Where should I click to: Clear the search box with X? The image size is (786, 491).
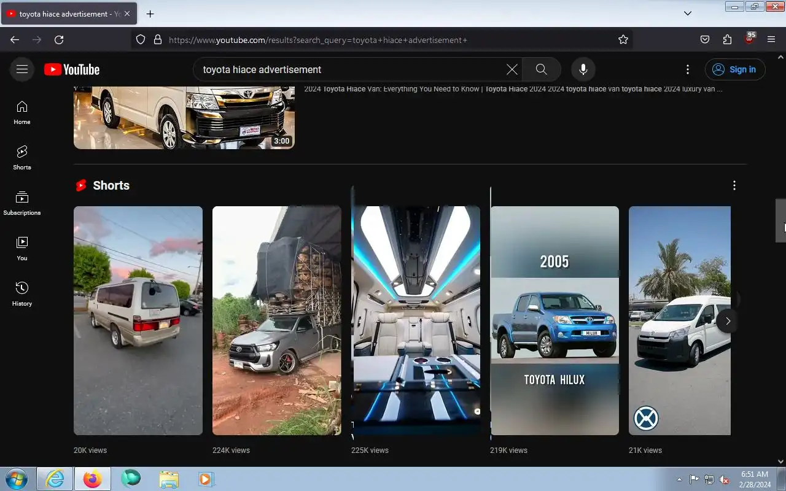[x=512, y=69]
